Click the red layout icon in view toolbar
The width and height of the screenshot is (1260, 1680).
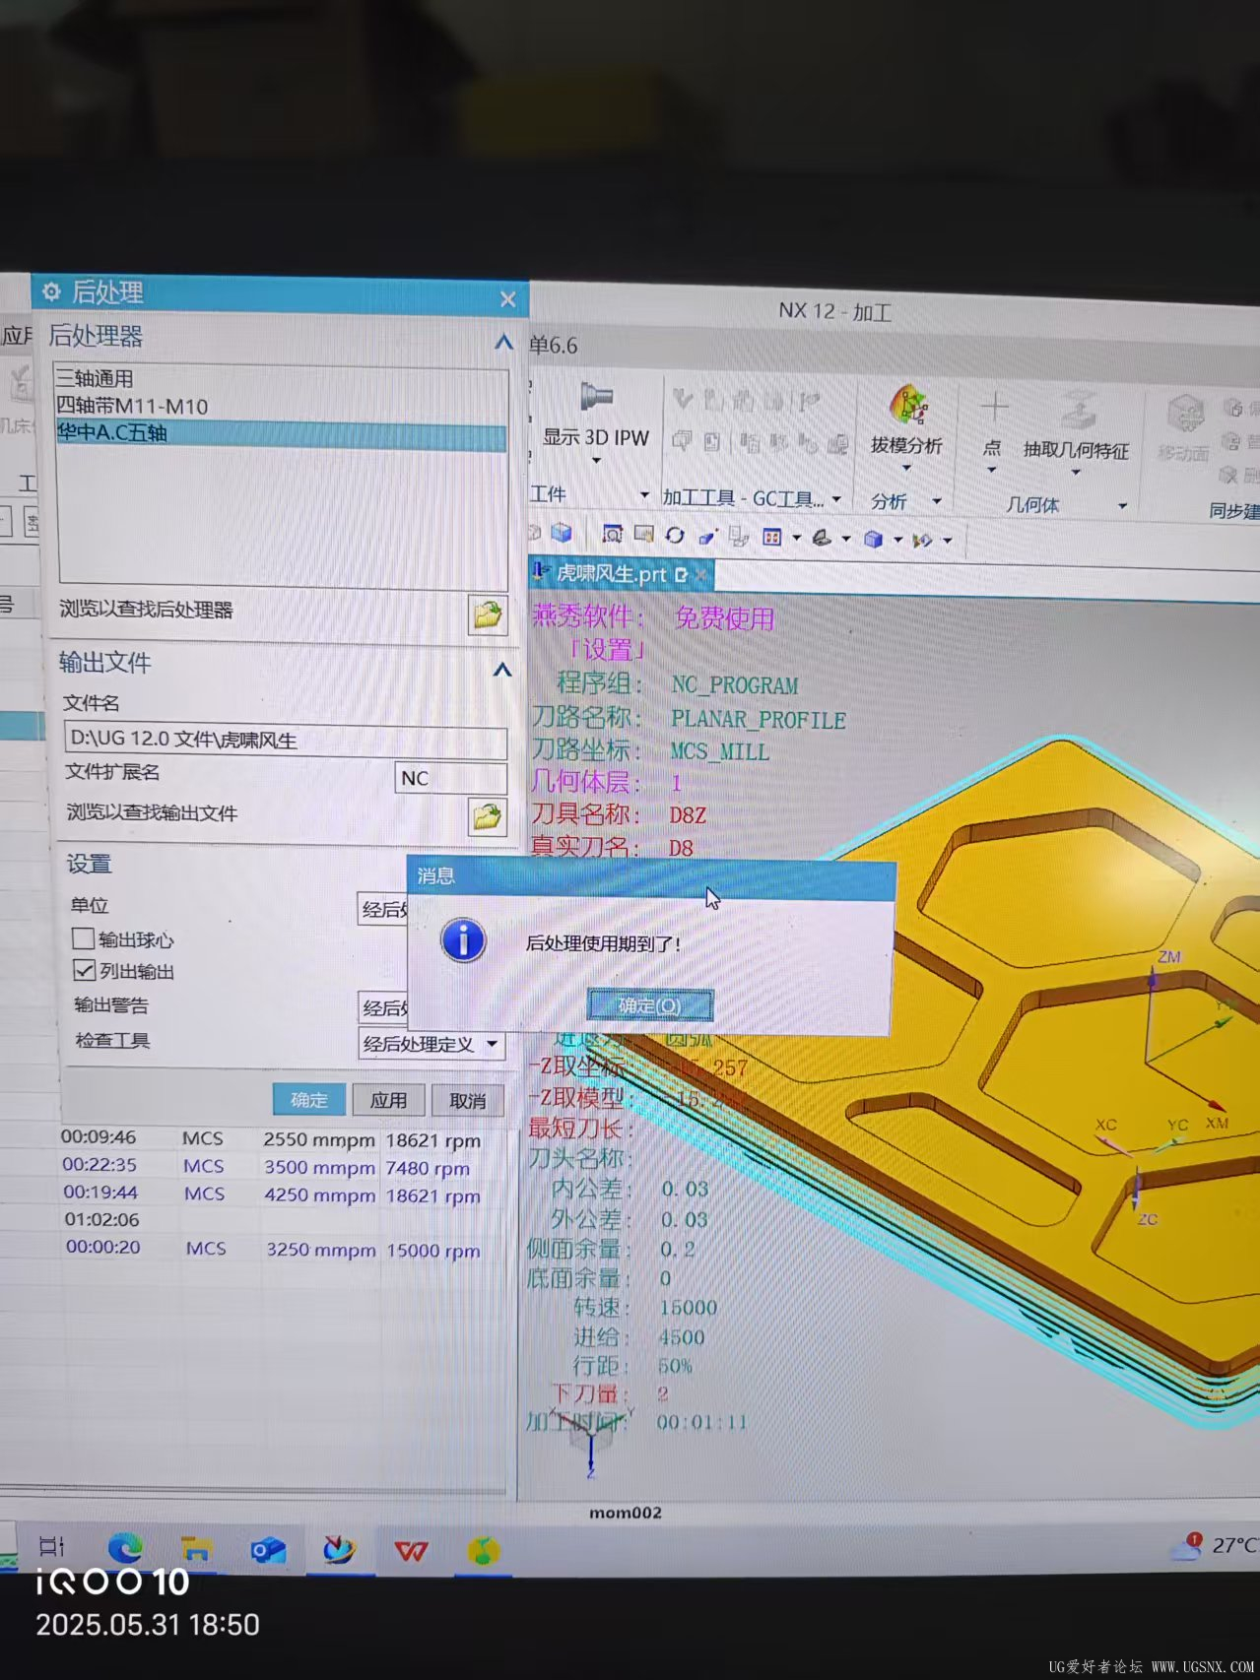[x=772, y=537]
